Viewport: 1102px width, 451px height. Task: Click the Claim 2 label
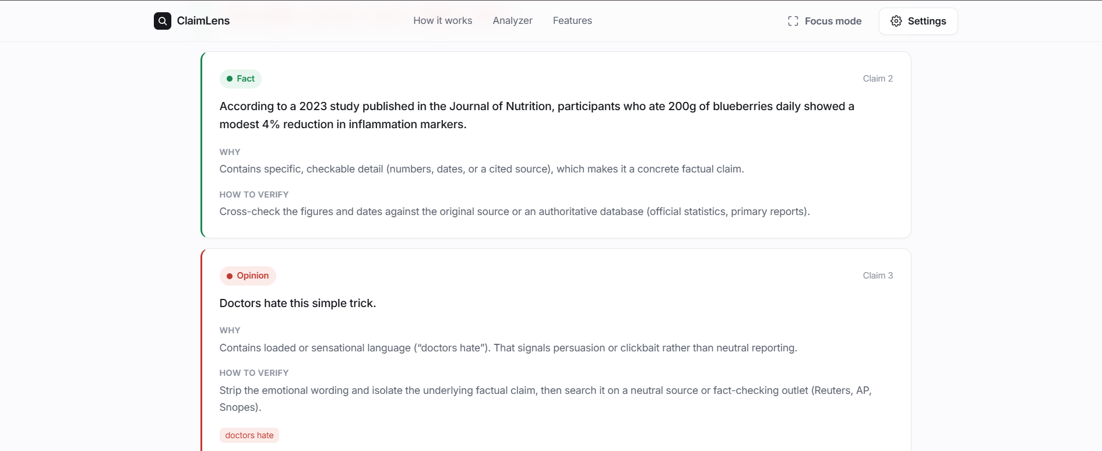point(878,79)
